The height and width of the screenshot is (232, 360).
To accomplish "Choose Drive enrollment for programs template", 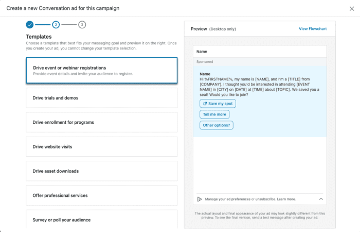I will tap(101, 122).
